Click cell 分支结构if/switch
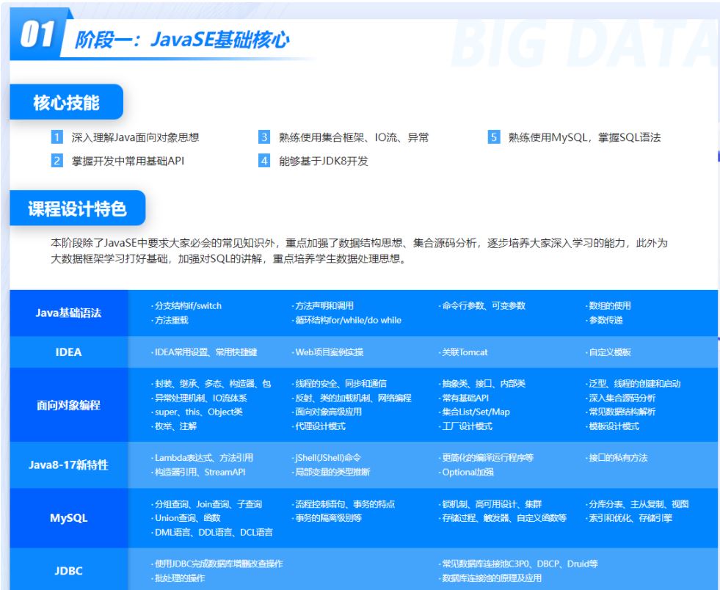Viewport: 720px width, 590px height. (186, 306)
